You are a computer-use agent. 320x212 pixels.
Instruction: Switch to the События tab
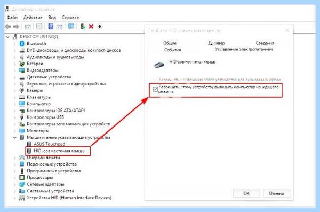pos(172,50)
